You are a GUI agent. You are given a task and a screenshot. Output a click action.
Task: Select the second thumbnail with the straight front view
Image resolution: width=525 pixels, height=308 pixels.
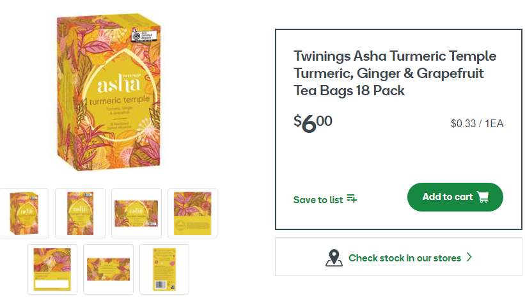[81, 213]
